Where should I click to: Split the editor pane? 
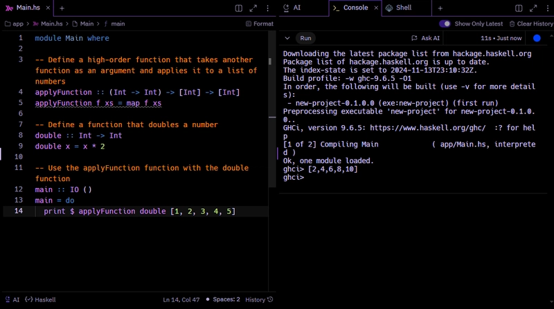click(238, 8)
